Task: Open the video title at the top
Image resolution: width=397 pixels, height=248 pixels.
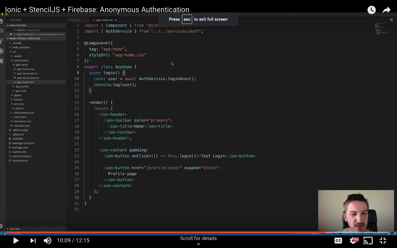Action: [x=97, y=9]
